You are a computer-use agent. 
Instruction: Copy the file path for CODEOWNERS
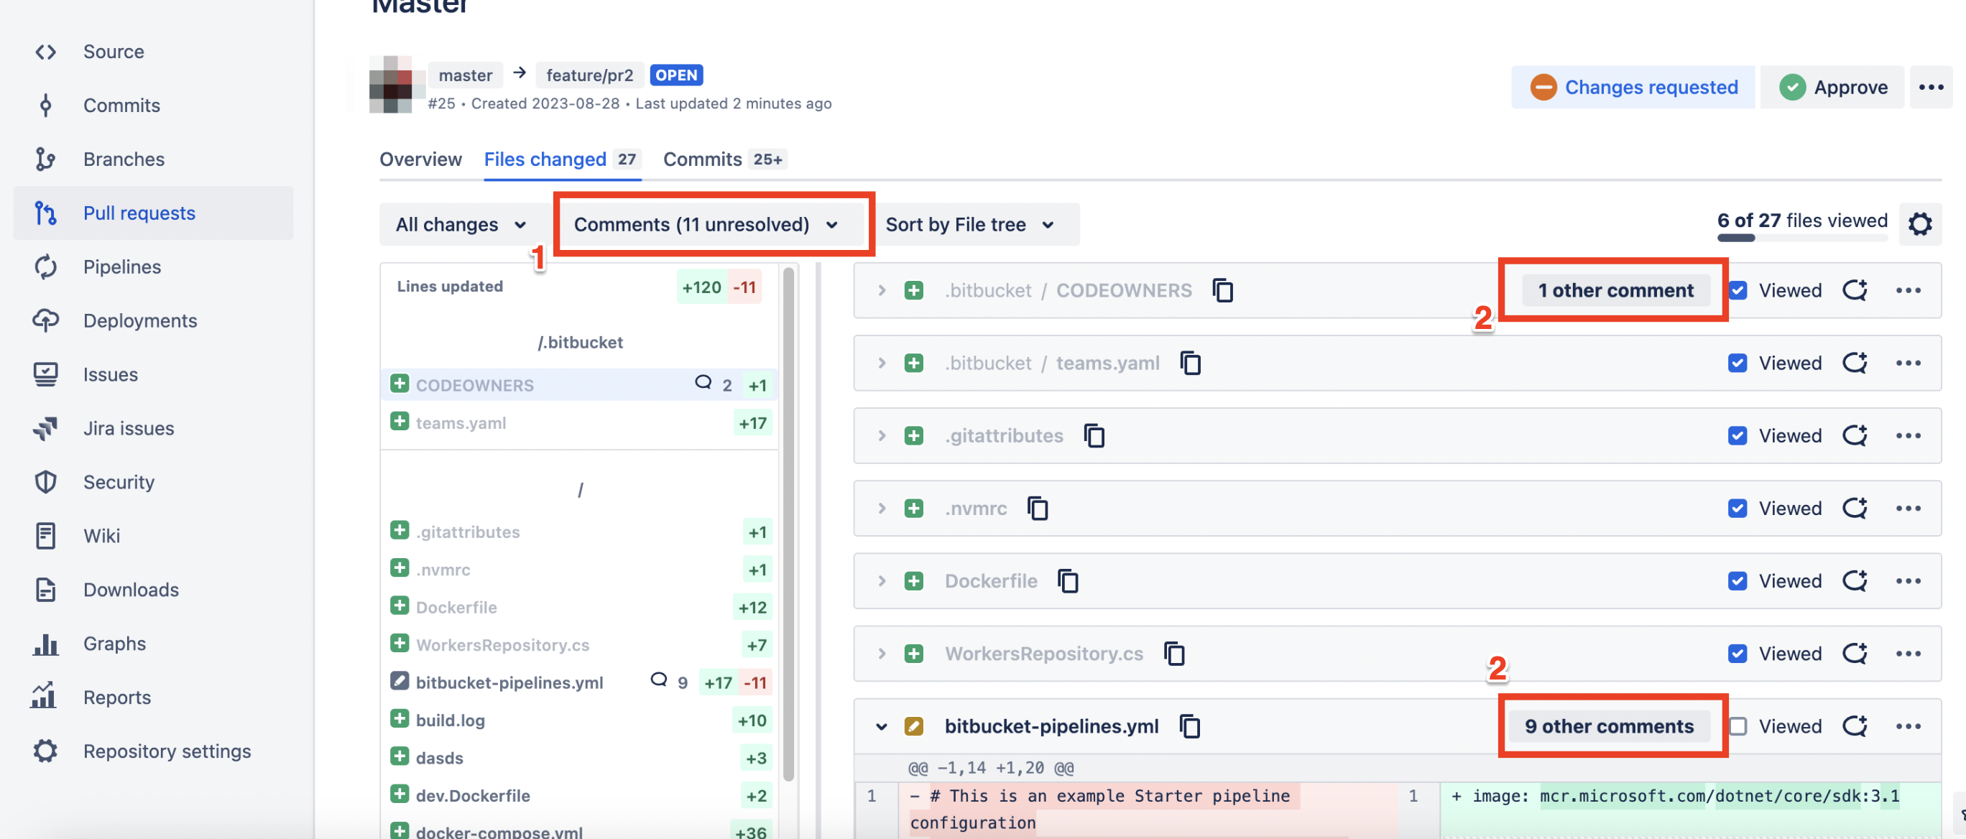(x=1223, y=291)
